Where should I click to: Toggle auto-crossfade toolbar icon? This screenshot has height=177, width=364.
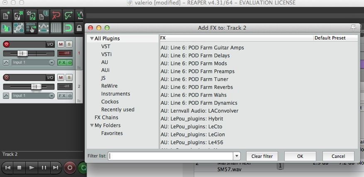(x=6, y=28)
